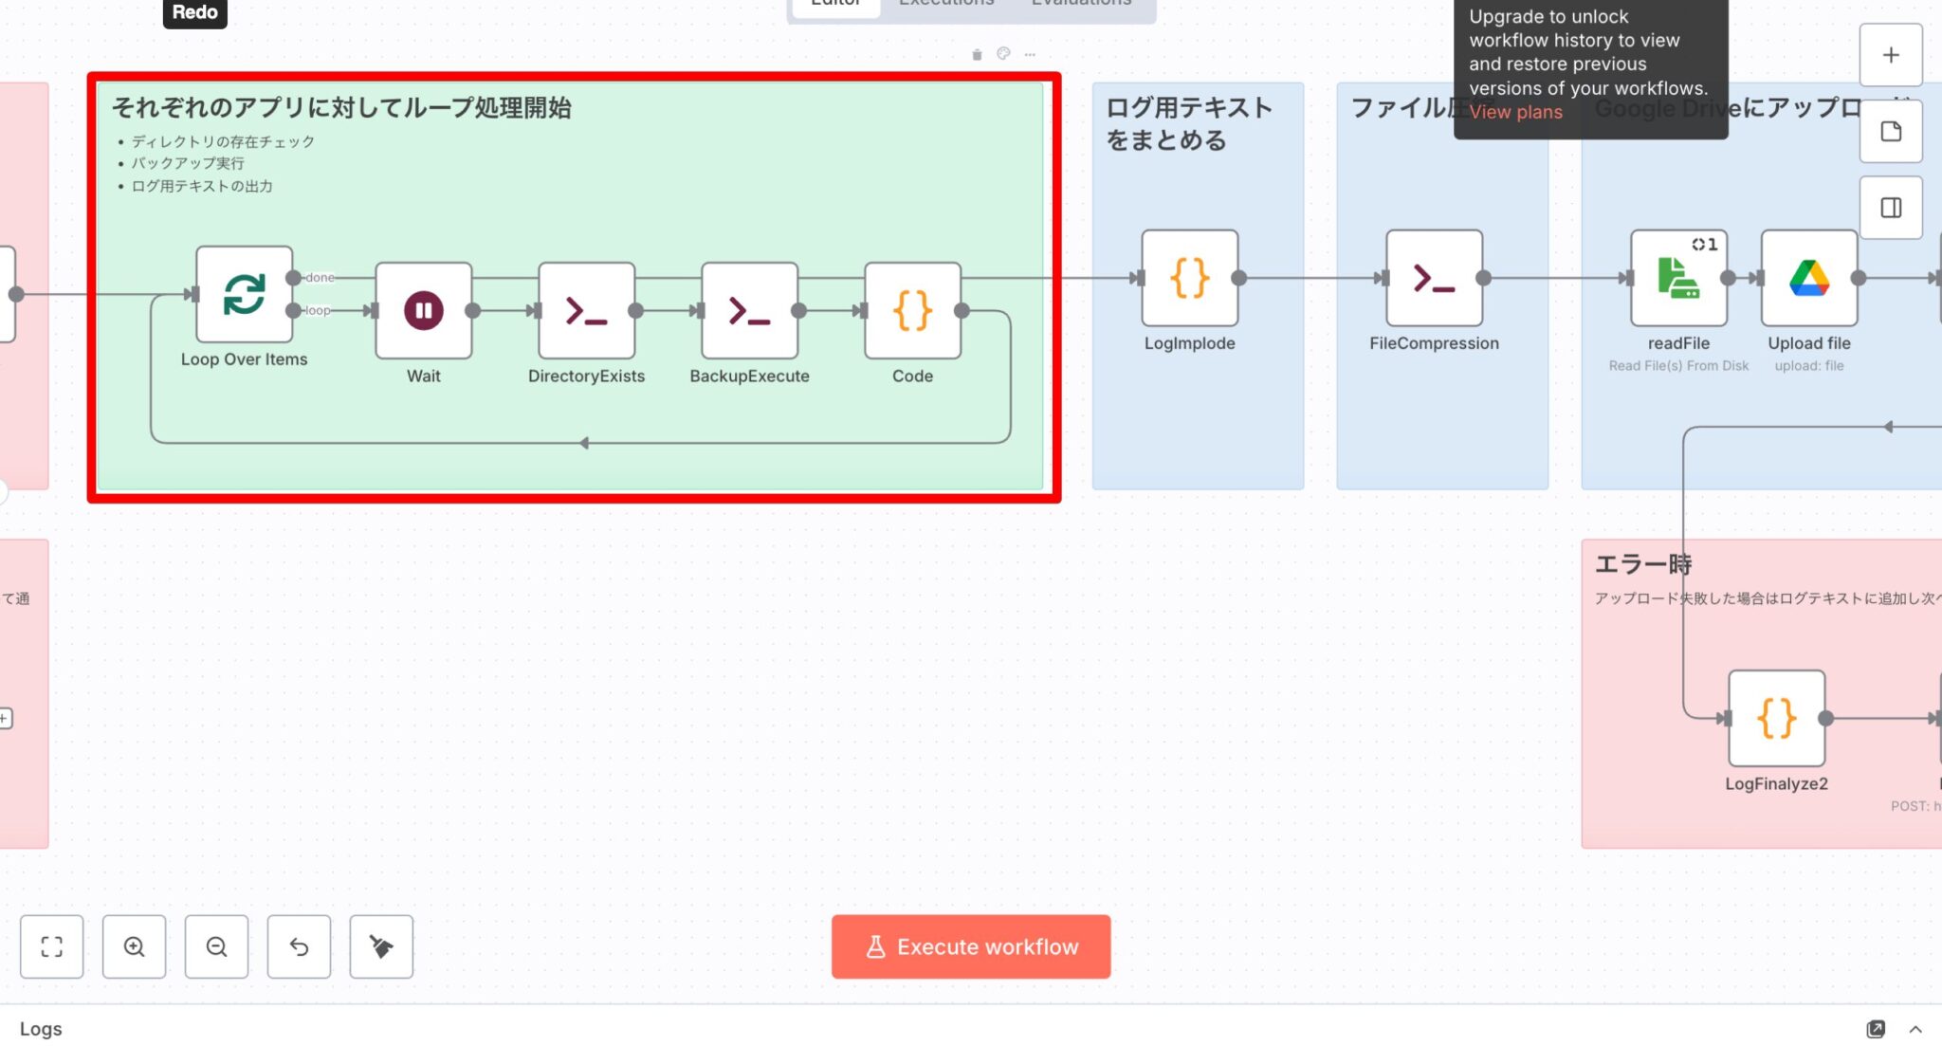1942x1046 pixels.
Task: Toggle the side panel layout button
Action: point(1891,208)
